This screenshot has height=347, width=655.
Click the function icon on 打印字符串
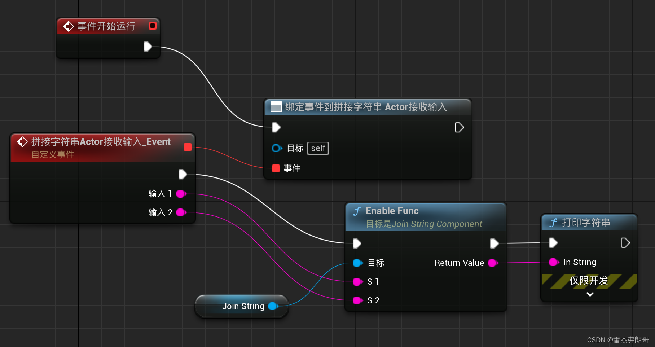553,223
